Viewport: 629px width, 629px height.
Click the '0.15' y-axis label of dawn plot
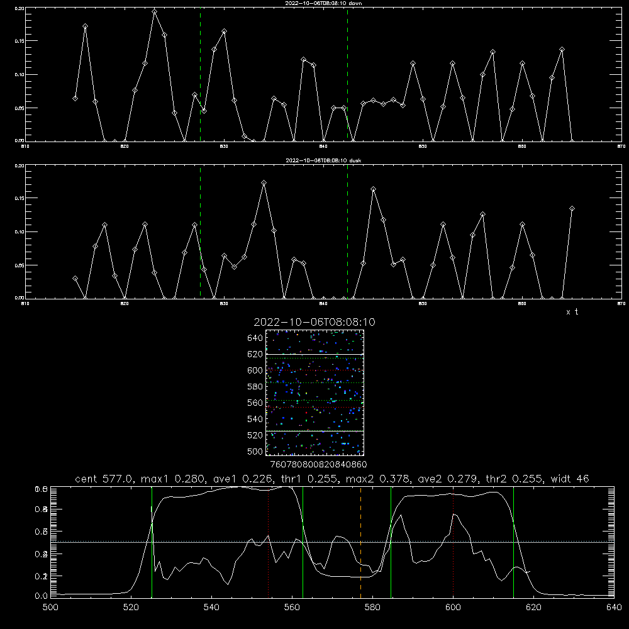tap(19, 41)
